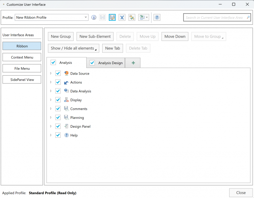Viewport: 254px width, 198px height.
Task: Click the profile information (i) icon
Action: (94, 17)
